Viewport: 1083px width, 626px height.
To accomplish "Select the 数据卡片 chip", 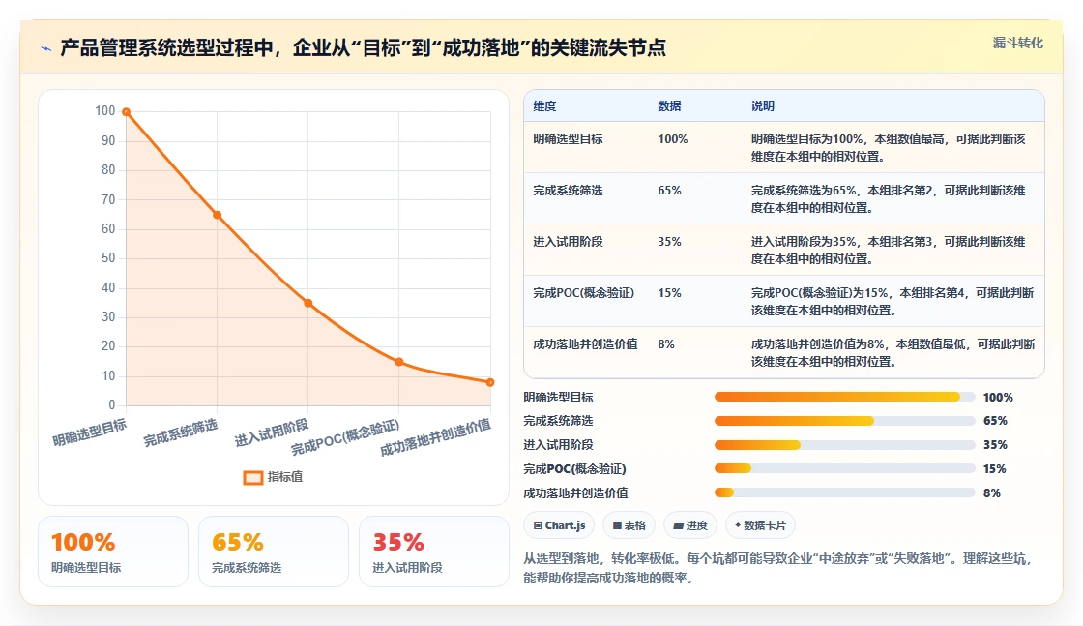I will (x=760, y=525).
